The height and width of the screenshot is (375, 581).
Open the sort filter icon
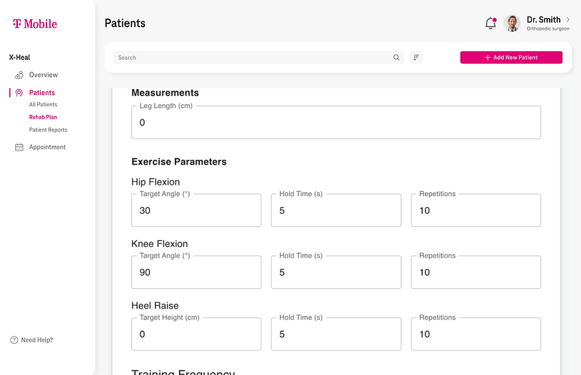pos(416,58)
